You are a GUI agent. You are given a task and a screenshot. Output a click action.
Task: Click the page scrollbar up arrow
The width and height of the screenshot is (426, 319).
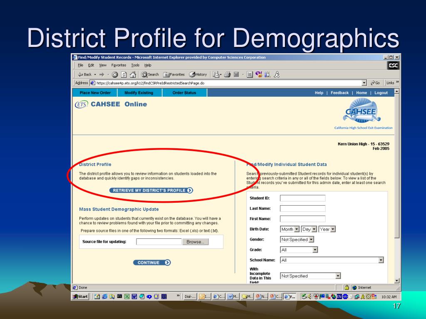396,91
